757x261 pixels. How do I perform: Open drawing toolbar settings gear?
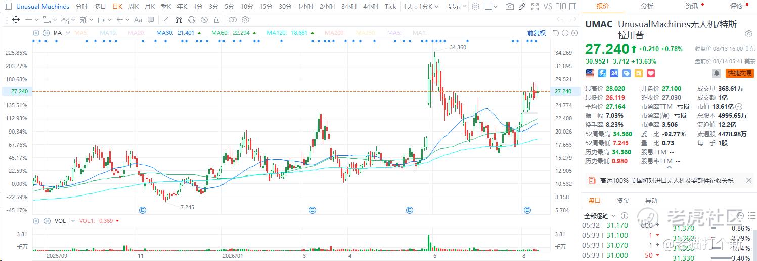tap(245, 20)
